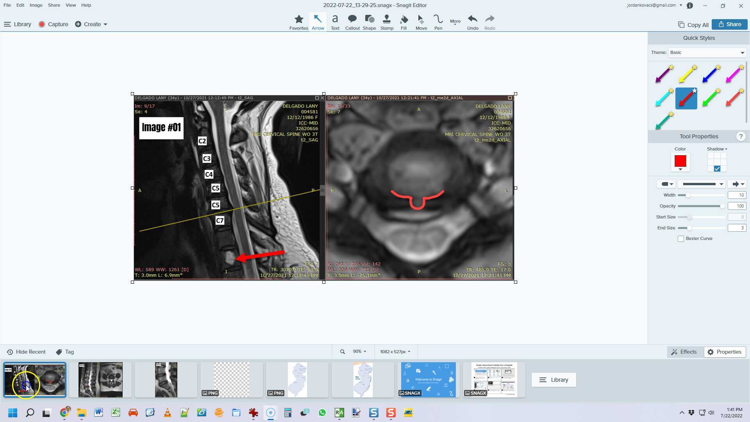
Task: Expand the Theme dropdown
Action: point(707,52)
